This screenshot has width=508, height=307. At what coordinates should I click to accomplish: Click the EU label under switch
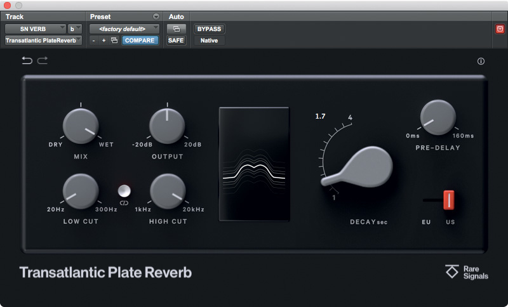pyautogui.click(x=426, y=222)
